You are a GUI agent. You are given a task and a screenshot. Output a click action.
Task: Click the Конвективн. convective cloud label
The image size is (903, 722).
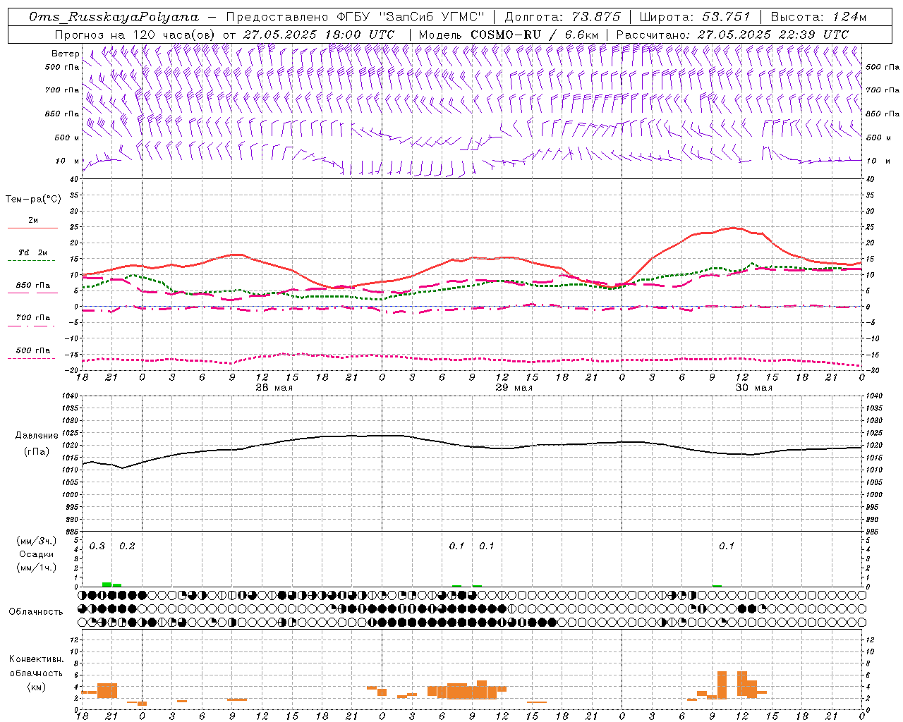click(36, 659)
